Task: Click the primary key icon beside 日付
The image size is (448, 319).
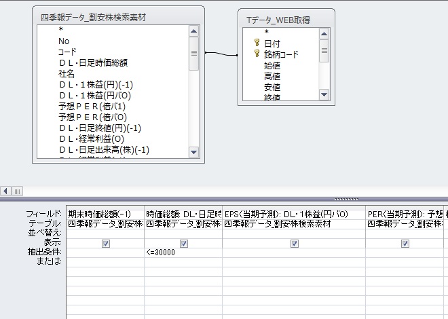Action: [257, 43]
